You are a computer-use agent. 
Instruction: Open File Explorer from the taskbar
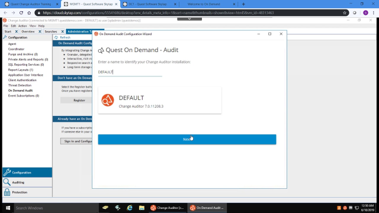point(142,208)
